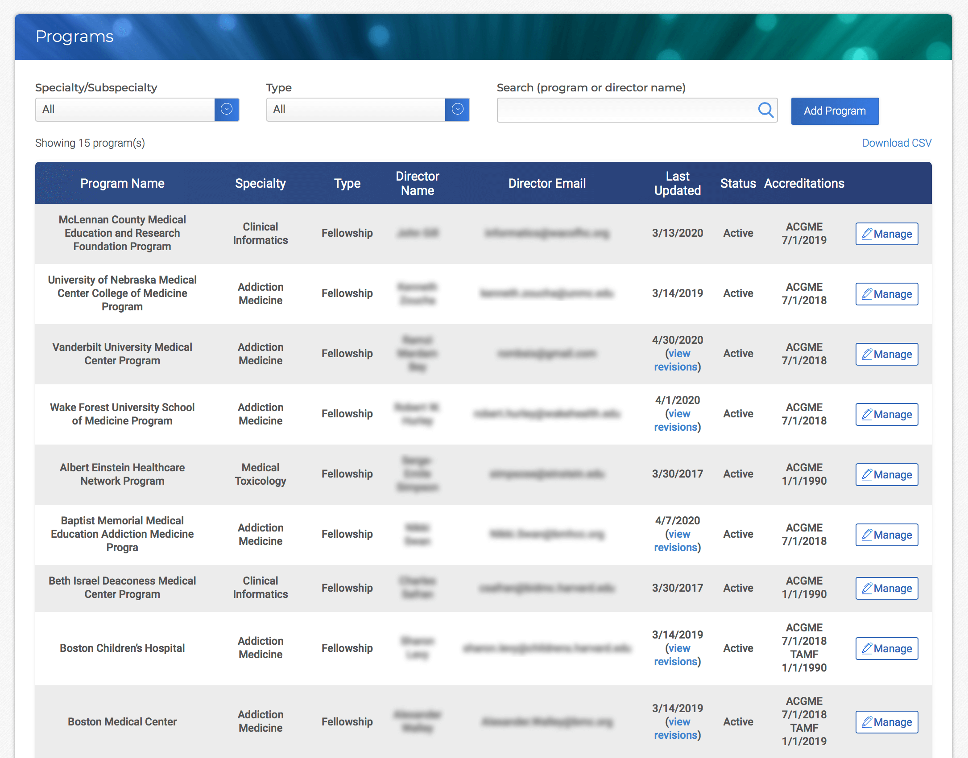Click 'University of Nebraska Medical Center' program name
968x758 pixels.
click(x=122, y=293)
